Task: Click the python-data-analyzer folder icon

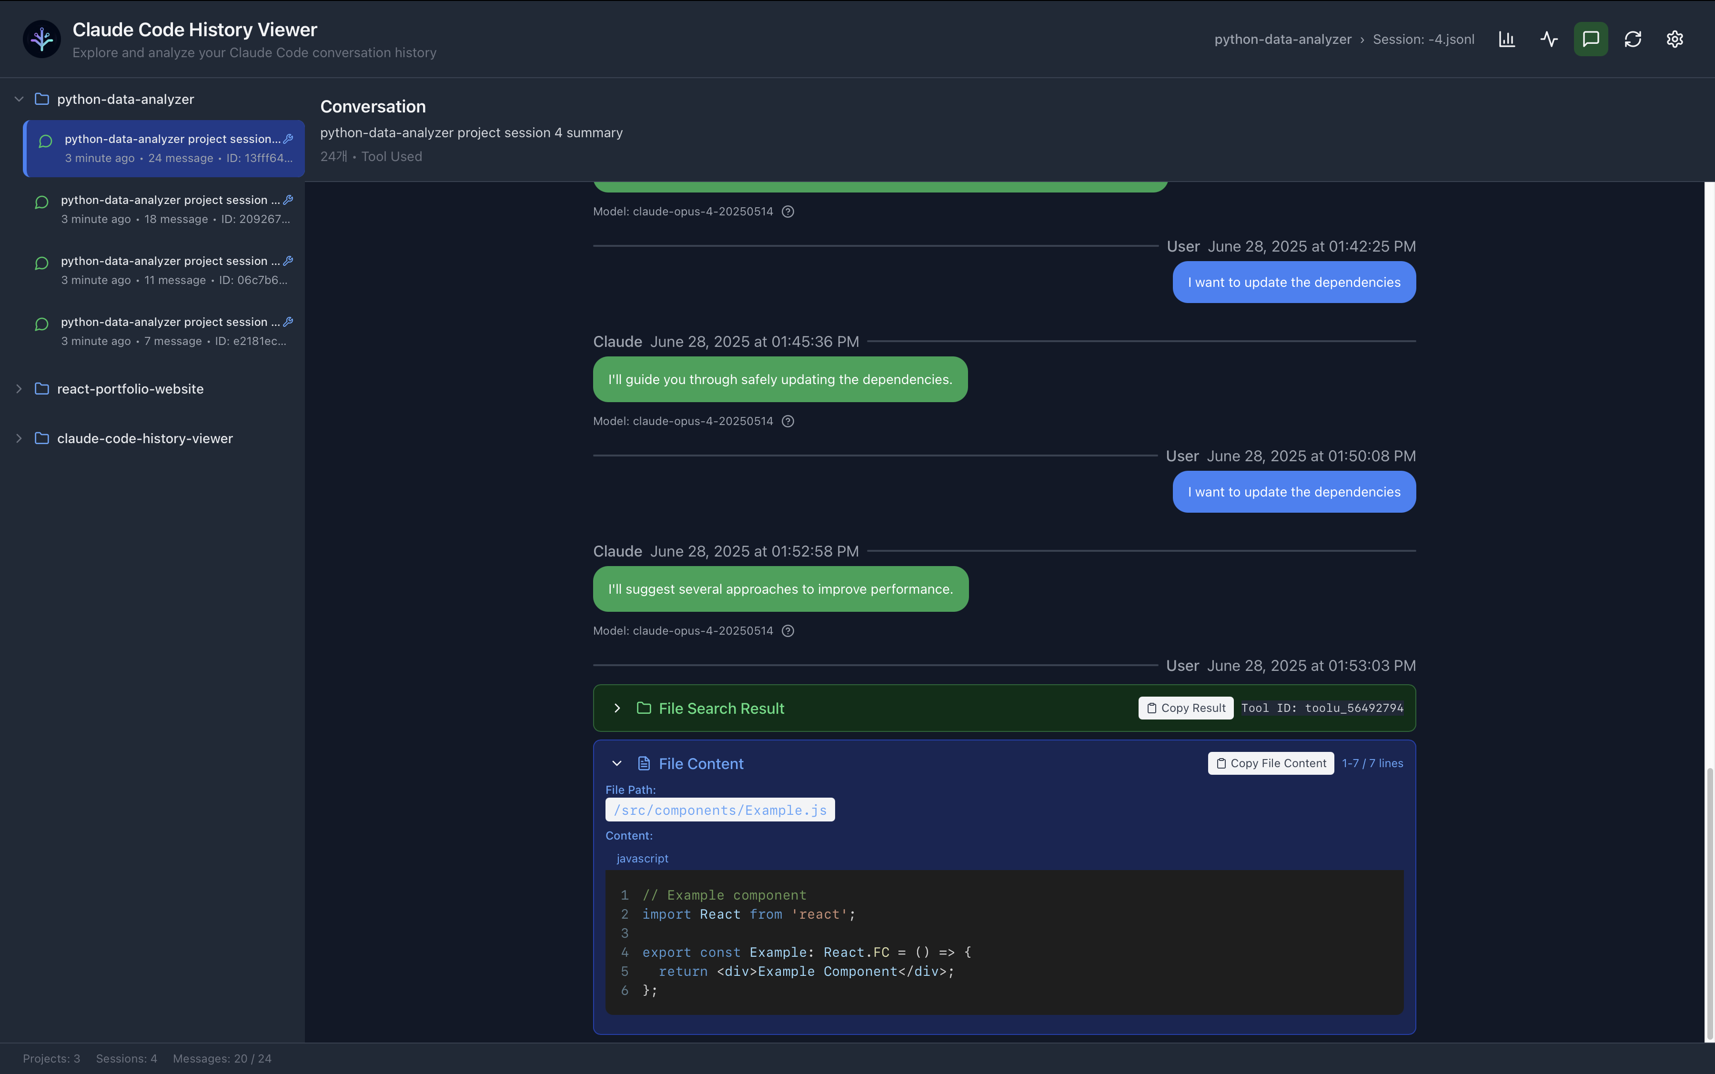Action: (42, 99)
